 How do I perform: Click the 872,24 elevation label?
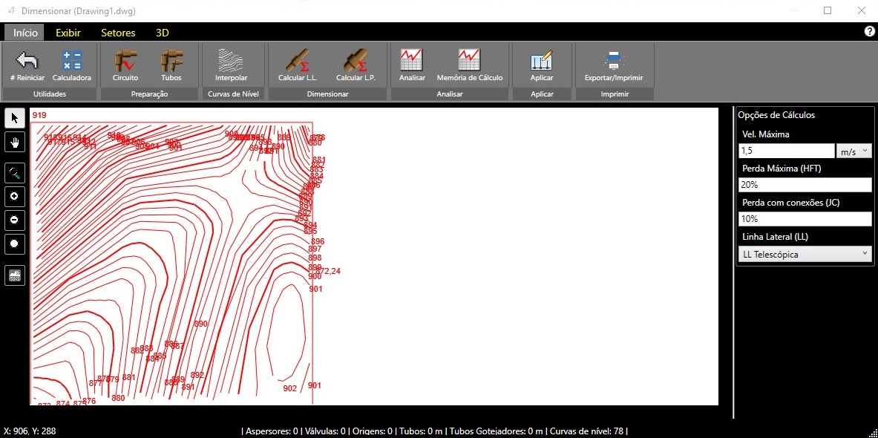(328, 271)
